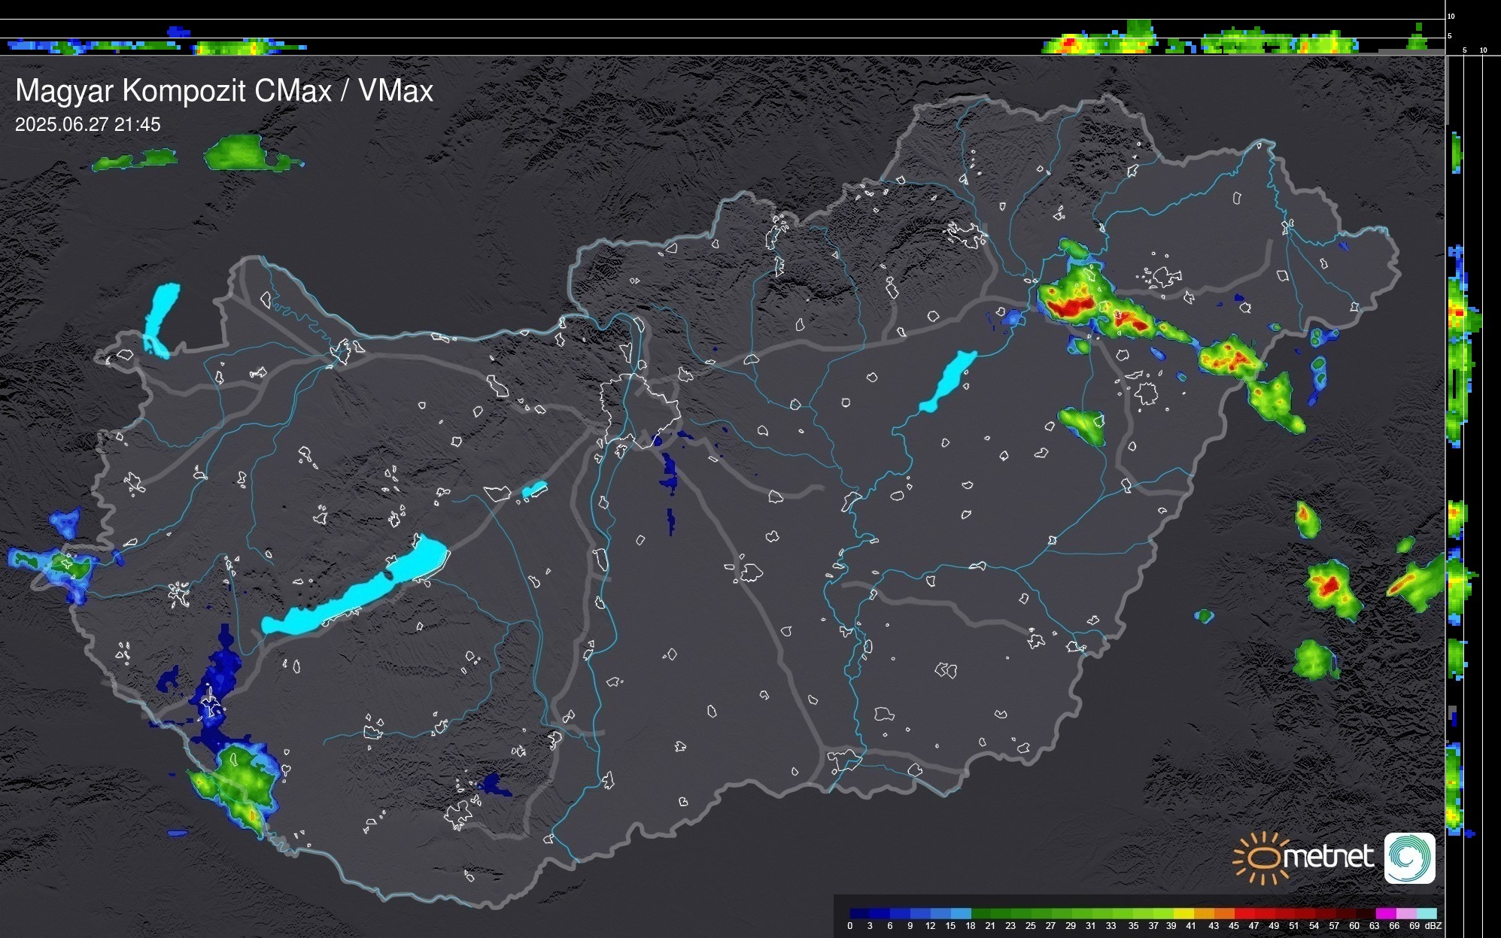The height and width of the screenshot is (938, 1501).
Task: Pick the light pink 66 dBZ swatch
Action: [1405, 913]
